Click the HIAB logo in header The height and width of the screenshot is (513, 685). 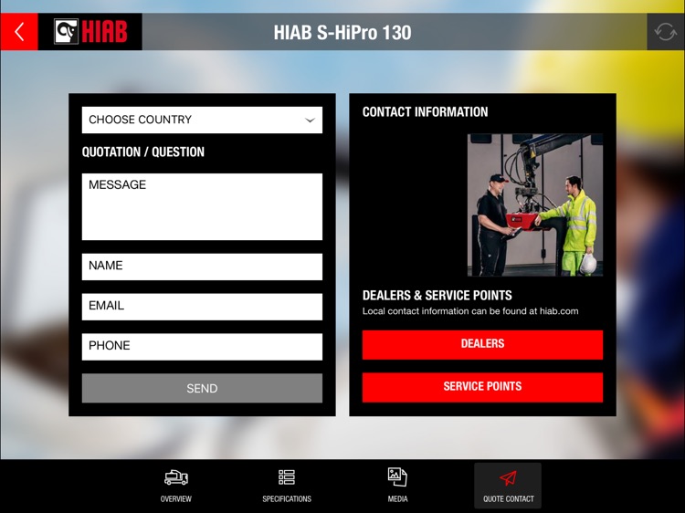(90, 31)
